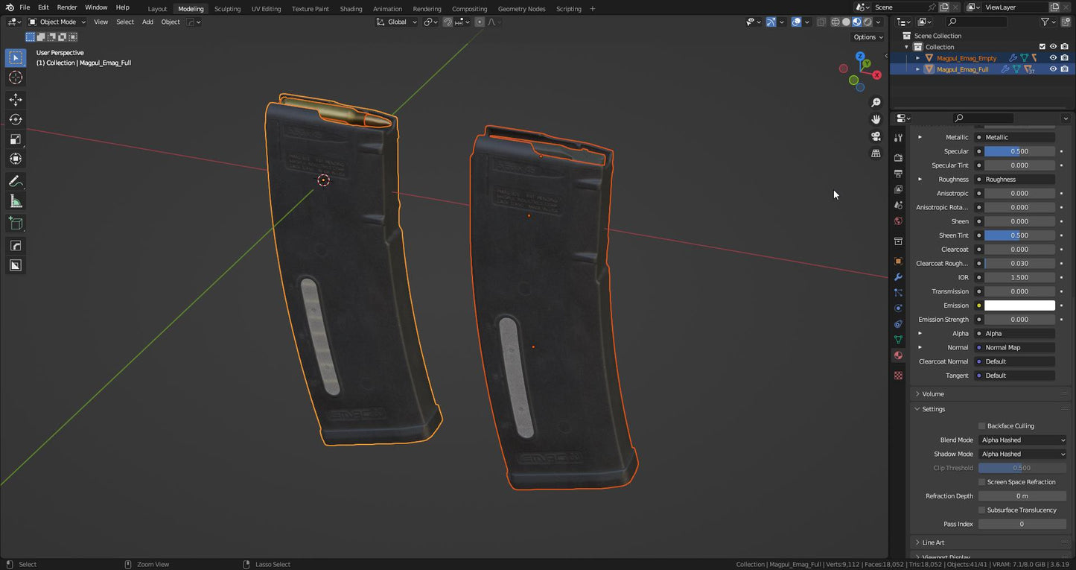Select the Move tool in the left toolbar

(16, 100)
